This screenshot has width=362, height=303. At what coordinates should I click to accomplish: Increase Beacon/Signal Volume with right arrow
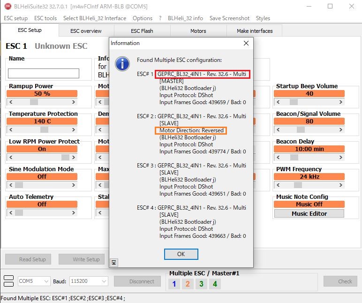[x=341, y=130]
